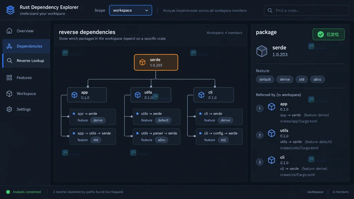Viewport: 354px width, 199px height.
Task: Click the cube icon beside referrer cli
Action: (x=272, y=160)
